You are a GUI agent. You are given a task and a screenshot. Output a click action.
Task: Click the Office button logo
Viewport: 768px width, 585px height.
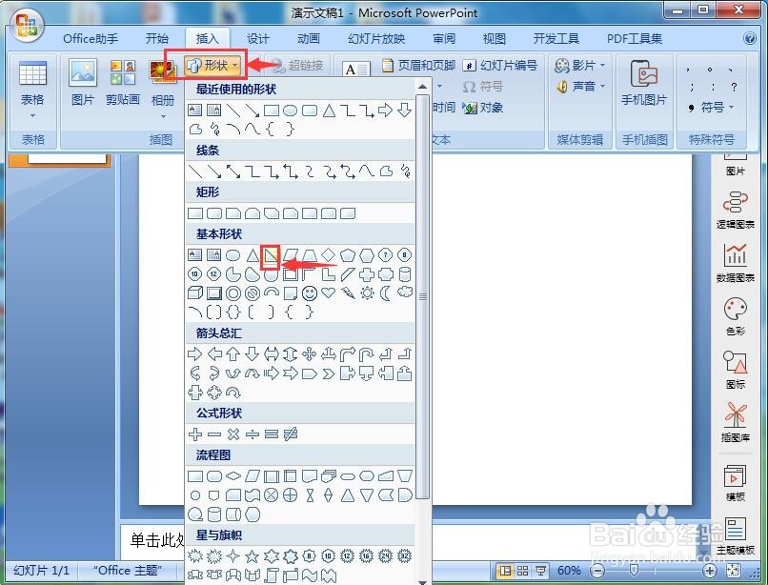27,25
